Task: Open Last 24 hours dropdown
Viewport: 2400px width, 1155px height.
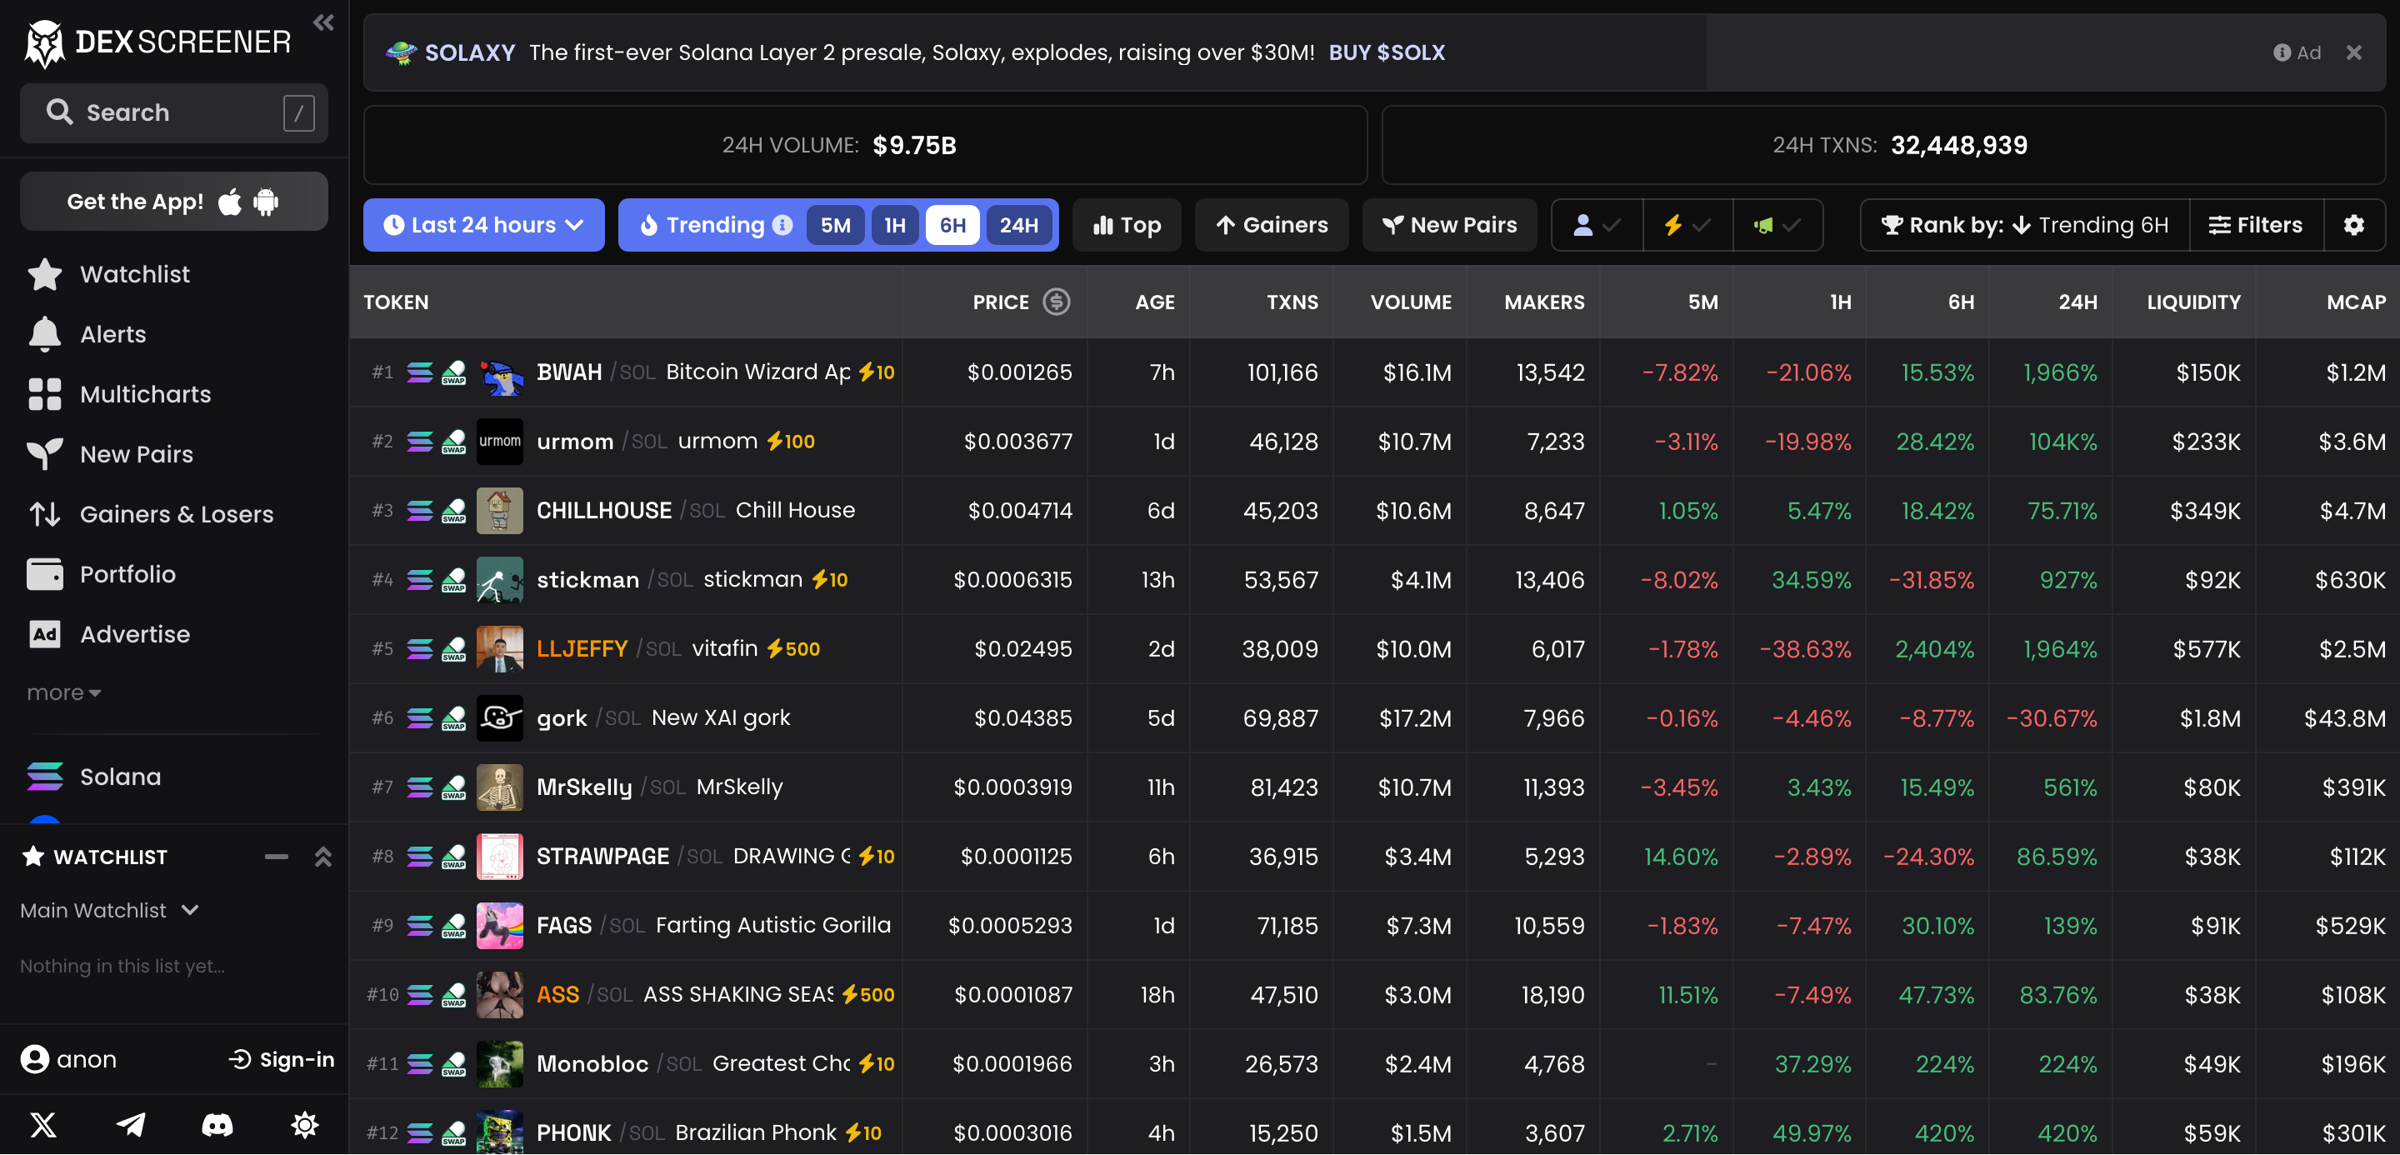Action: click(x=483, y=224)
